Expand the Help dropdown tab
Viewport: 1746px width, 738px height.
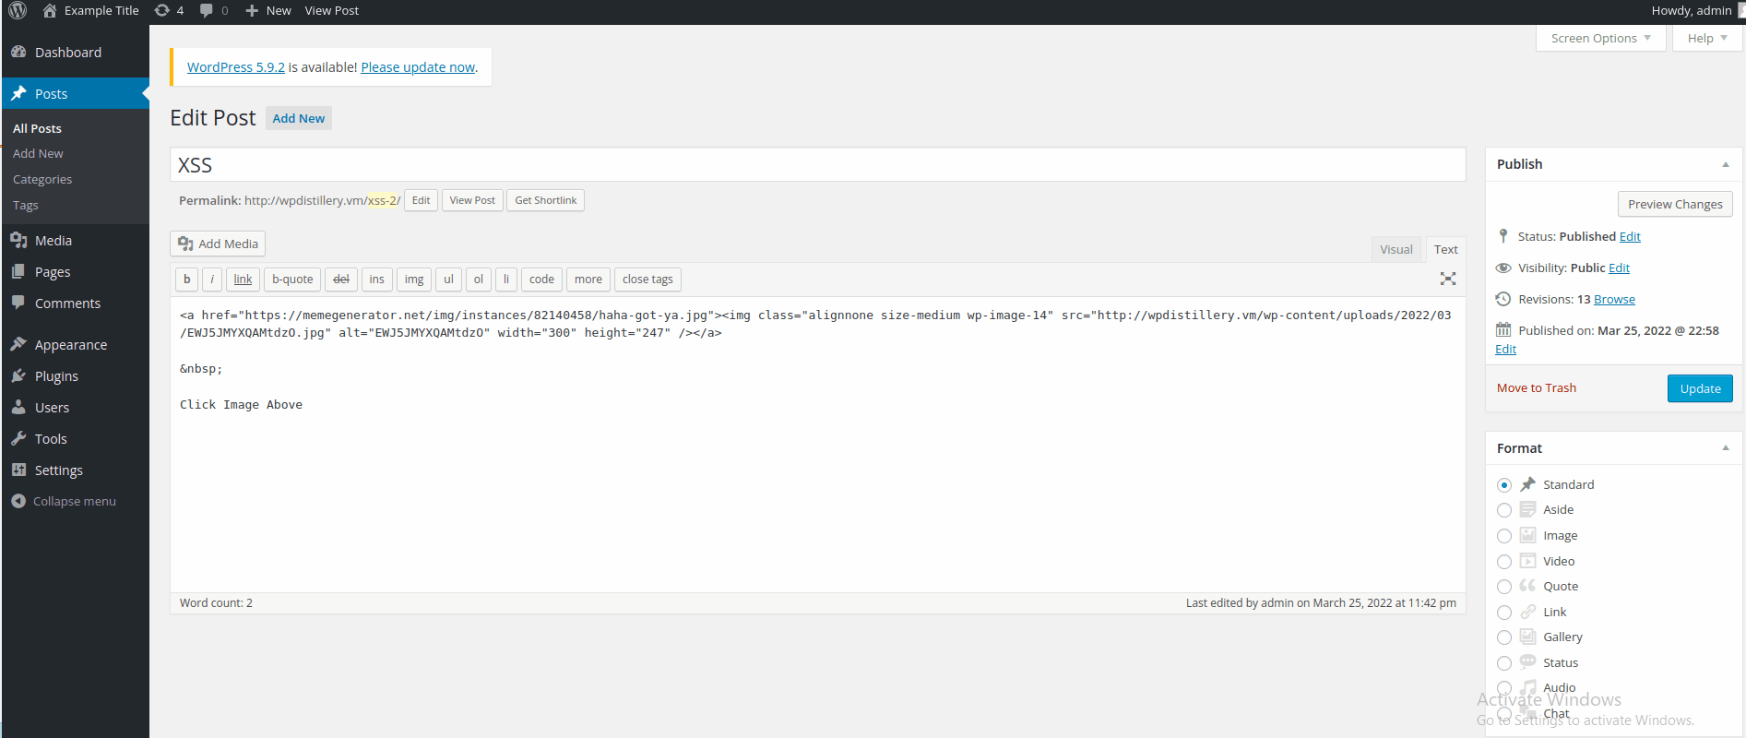pyautogui.click(x=1707, y=38)
